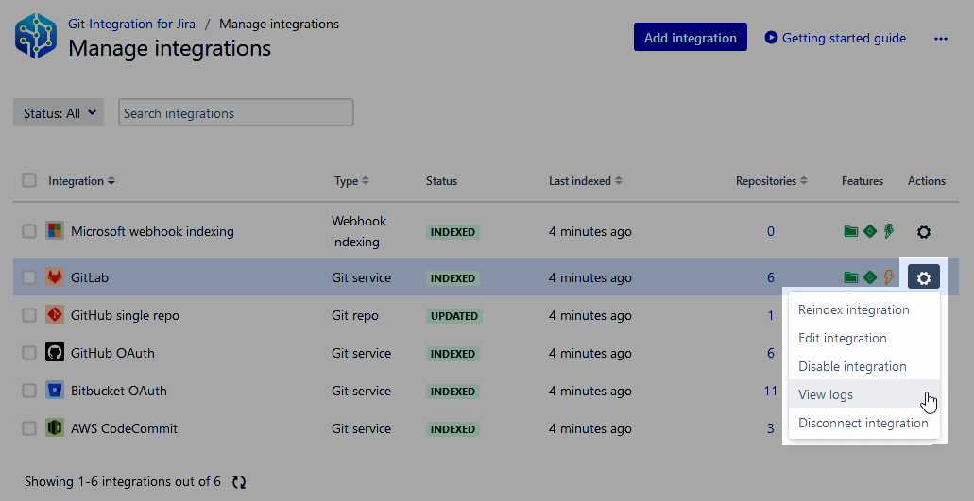Open the three-dot more options menu
Image resolution: width=974 pixels, height=501 pixels.
(940, 39)
